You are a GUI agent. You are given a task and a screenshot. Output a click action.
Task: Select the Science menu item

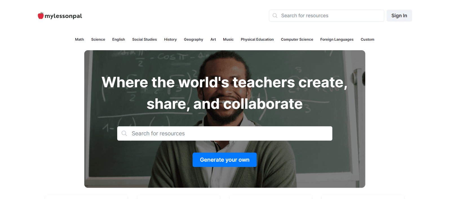pyautogui.click(x=98, y=40)
